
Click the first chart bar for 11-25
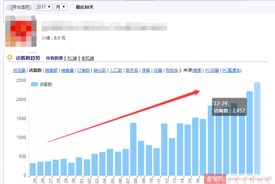[33, 170]
